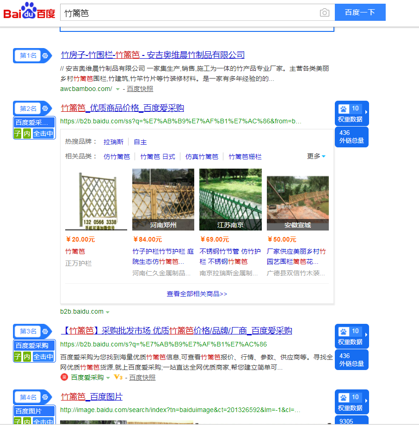Open 436 外链总量 badge for 第2名
The height and width of the screenshot is (425, 419).
click(x=351, y=137)
